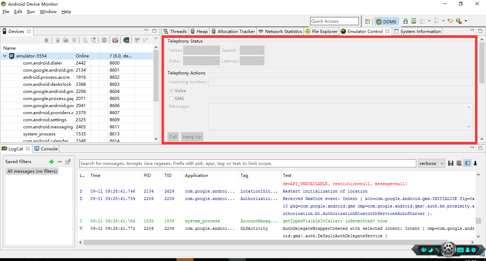Open the Edit menu

pyautogui.click(x=18, y=12)
